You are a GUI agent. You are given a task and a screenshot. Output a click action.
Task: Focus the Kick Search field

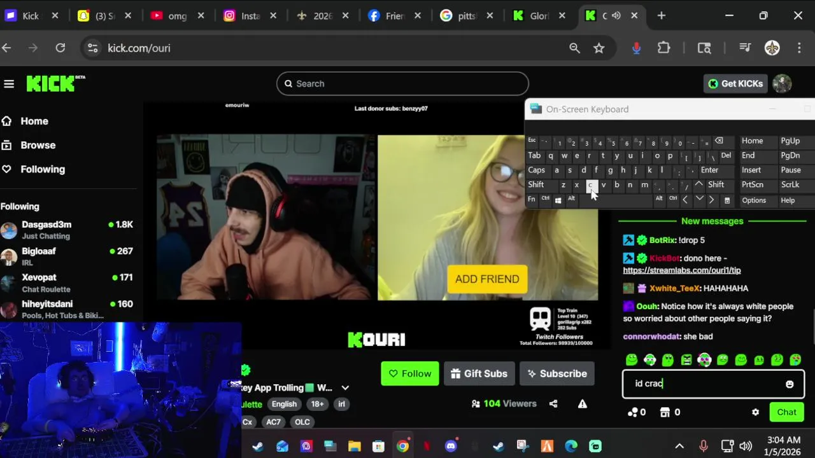pyautogui.click(x=402, y=83)
